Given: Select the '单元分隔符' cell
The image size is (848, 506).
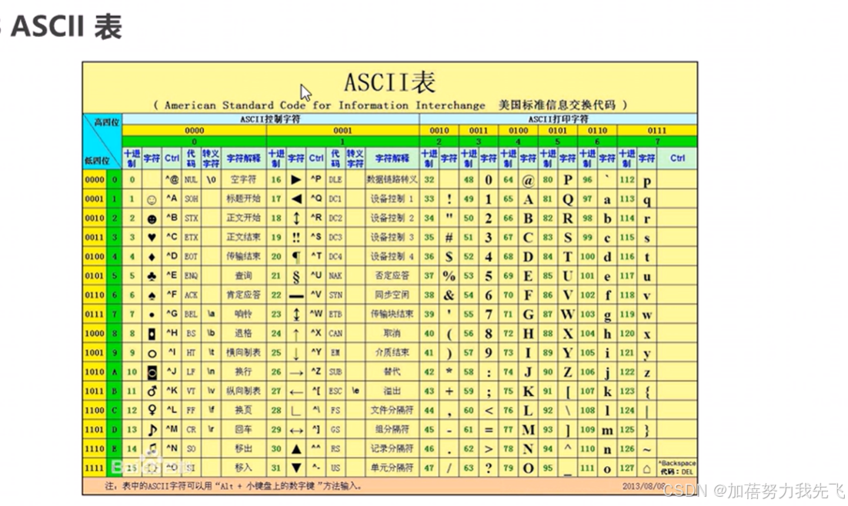Looking at the screenshot, I should (x=392, y=468).
